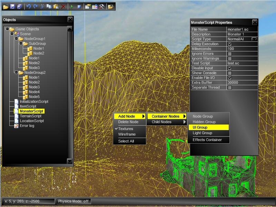Choose Select All from context menu

130,141
